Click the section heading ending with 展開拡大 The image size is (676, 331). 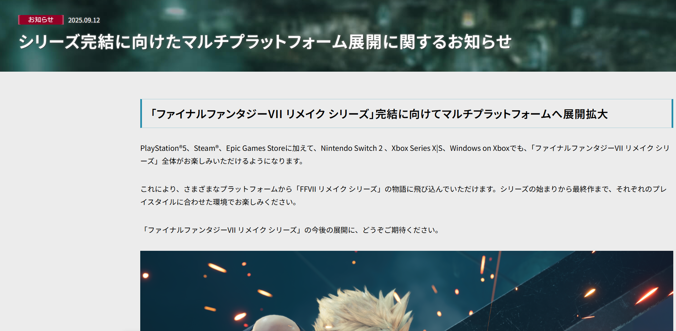(x=407, y=114)
